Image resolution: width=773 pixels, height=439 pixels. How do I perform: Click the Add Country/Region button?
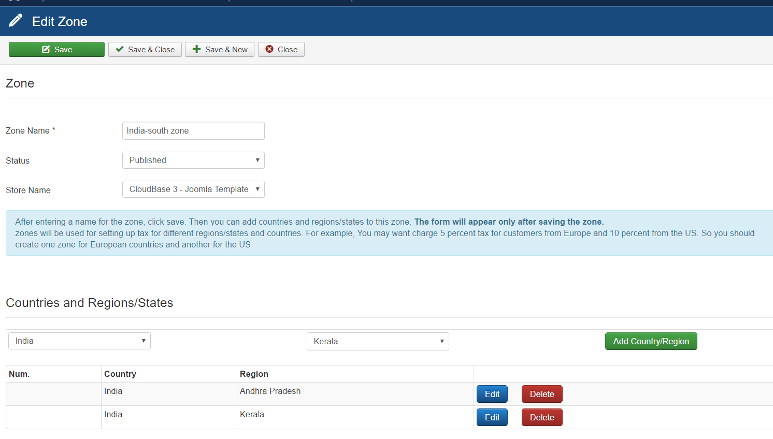[651, 342]
